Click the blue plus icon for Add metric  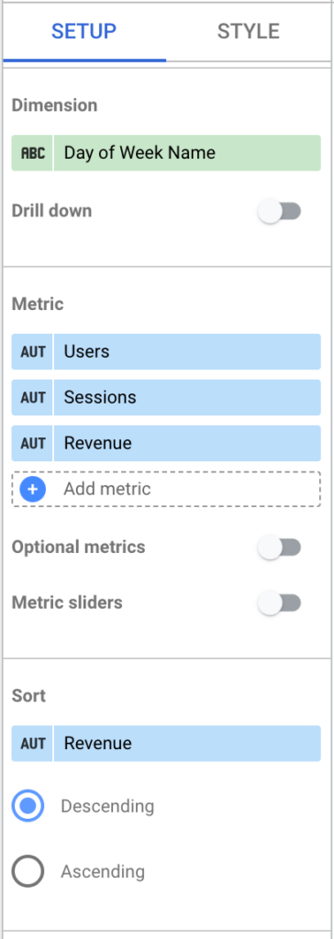[x=32, y=490]
